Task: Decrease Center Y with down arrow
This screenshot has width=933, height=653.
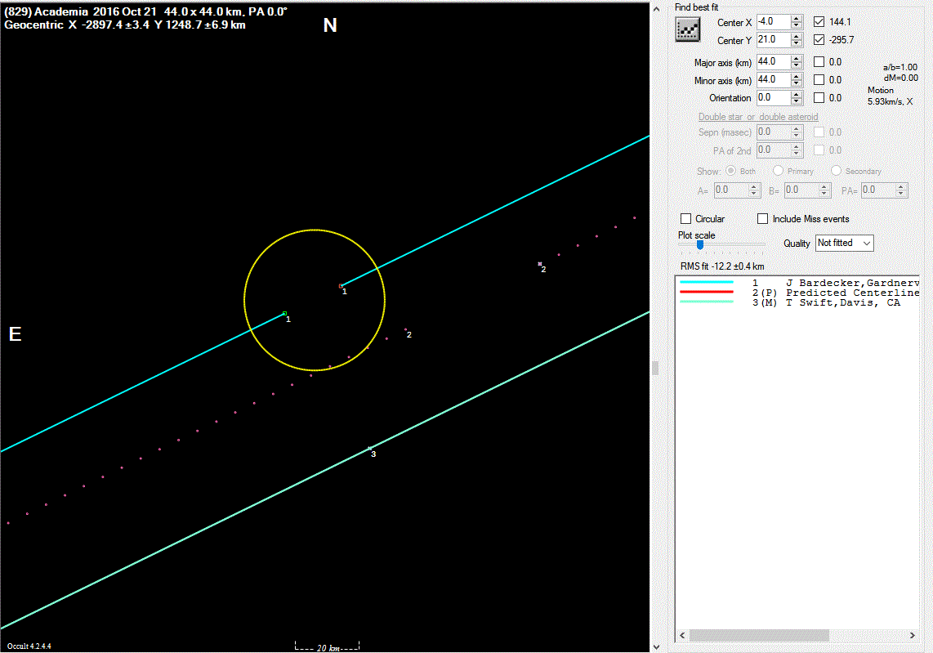Action: [796, 43]
